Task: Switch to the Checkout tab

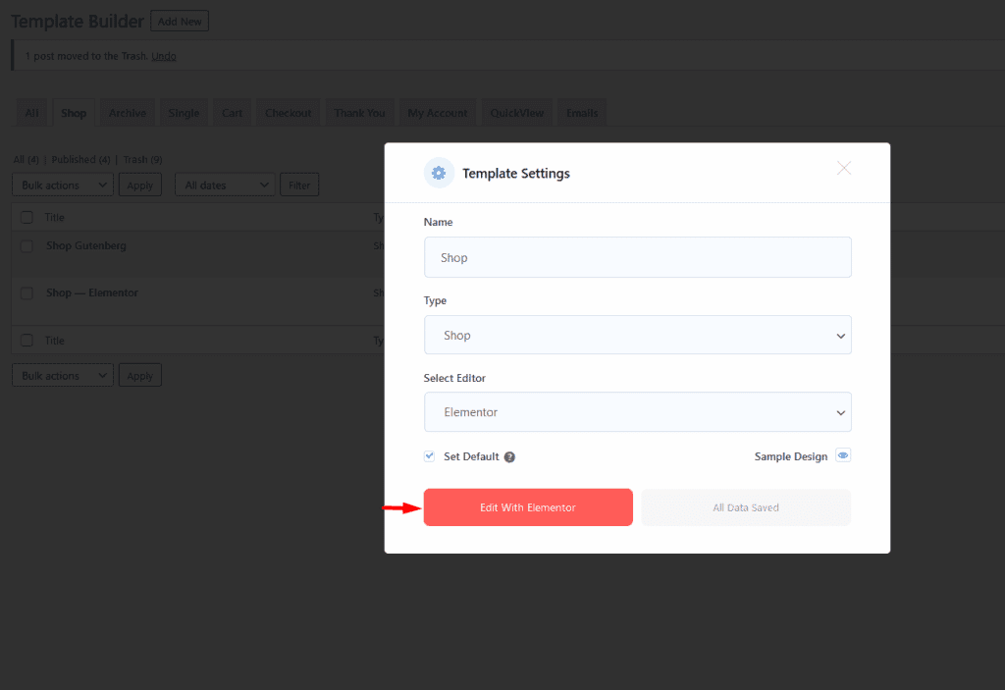Action: 288,113
